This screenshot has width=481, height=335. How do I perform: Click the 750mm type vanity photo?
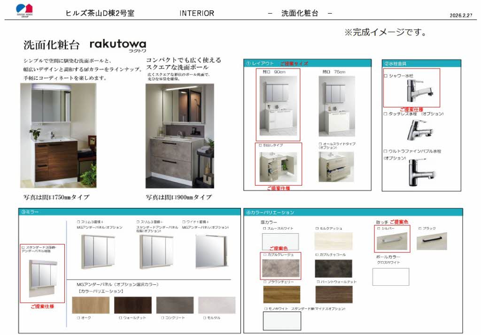58,136
